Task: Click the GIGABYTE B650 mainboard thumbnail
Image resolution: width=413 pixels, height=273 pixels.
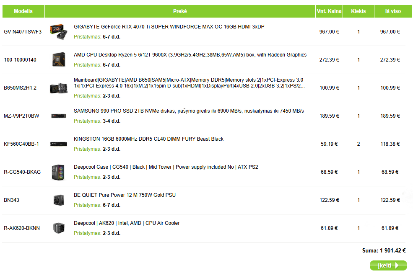Action: (58, 88)
